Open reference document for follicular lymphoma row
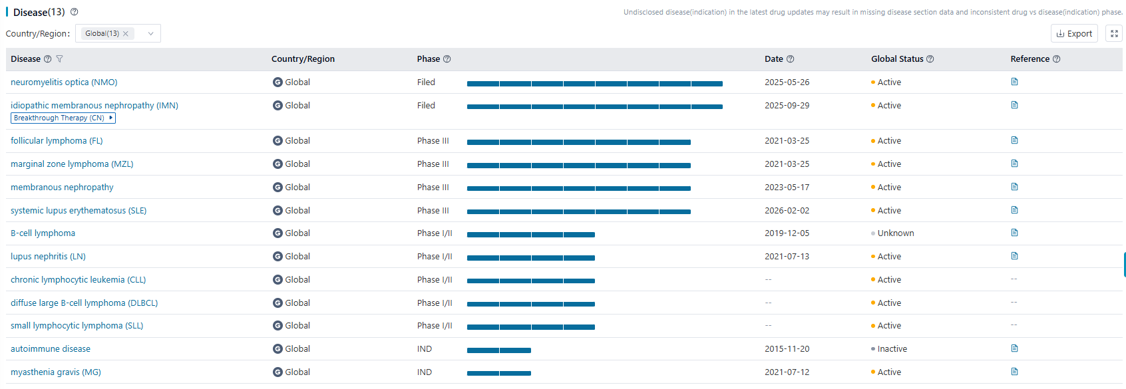The height and width of the screenshot is (389, 1126). [1014, 140]
